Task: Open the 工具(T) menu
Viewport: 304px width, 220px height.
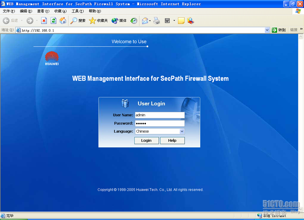Action: (78, 11)
